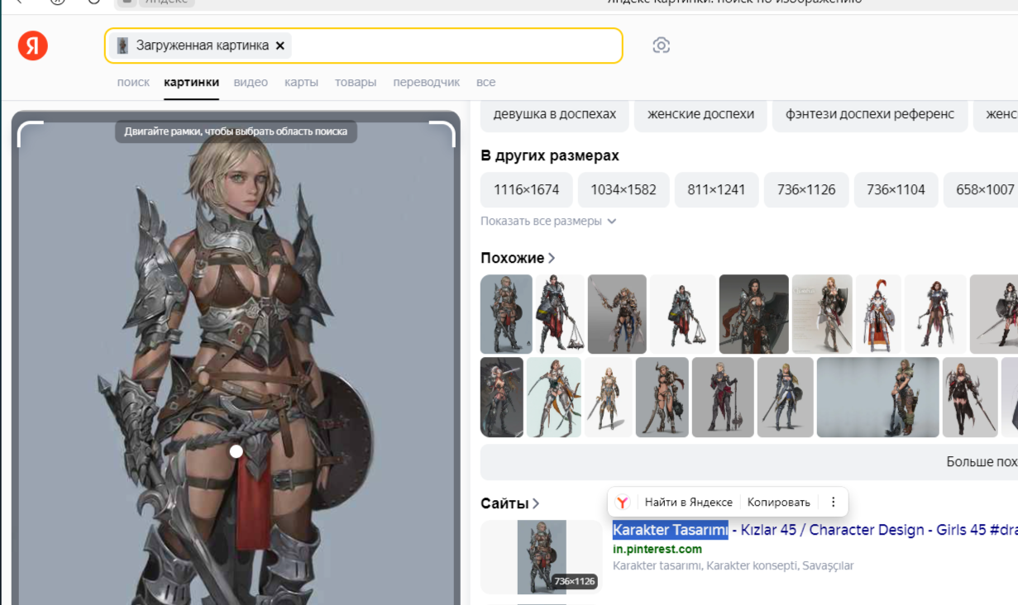Image resolution: width=1018 pixels, height=605 pixels.
Task: Click the Yandex Y icon in popup
Action: [623, 502]
